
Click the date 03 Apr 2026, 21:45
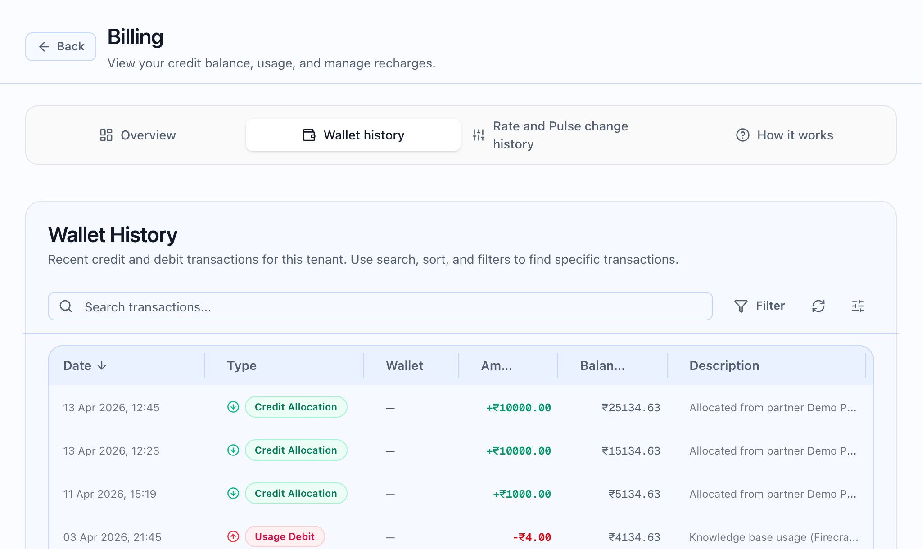tap(112, 537)
